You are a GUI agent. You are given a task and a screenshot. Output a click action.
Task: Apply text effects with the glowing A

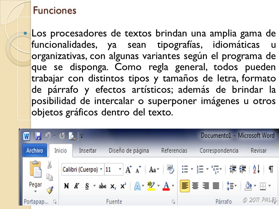[x=137, y=186]
